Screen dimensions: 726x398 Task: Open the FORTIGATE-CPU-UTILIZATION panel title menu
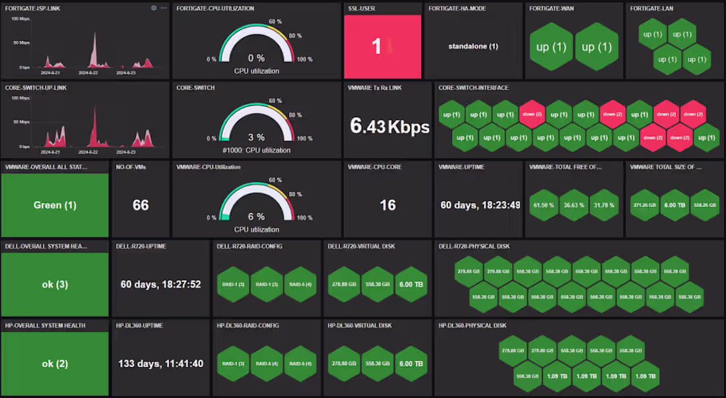[215, 9]
